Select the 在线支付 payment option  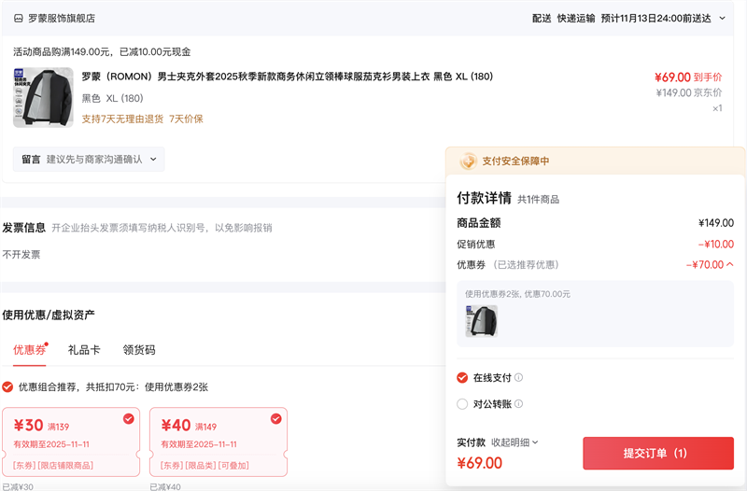462,378
